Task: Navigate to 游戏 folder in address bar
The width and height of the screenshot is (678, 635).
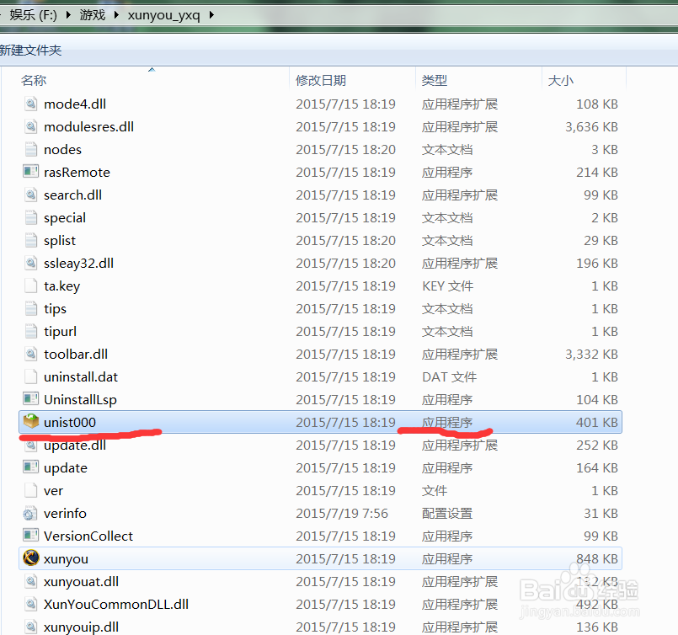Action: tap(93, 15)
